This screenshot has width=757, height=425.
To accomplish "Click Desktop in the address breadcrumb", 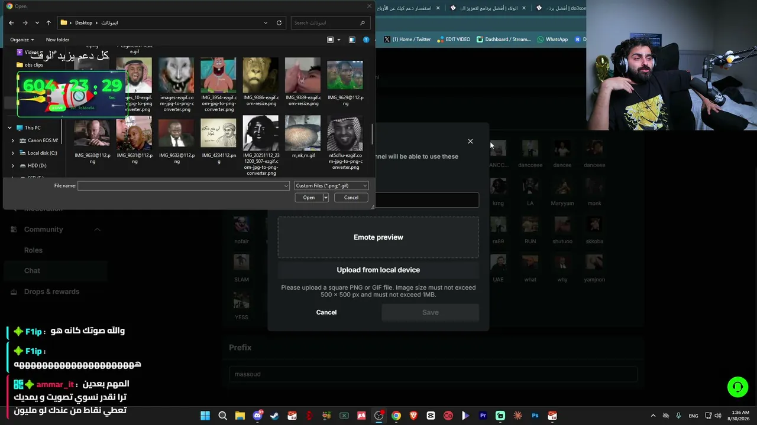I will coord(83,22).
